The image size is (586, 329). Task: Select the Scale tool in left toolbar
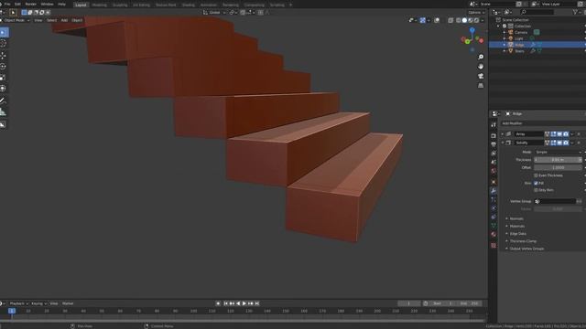coord(4,77)
